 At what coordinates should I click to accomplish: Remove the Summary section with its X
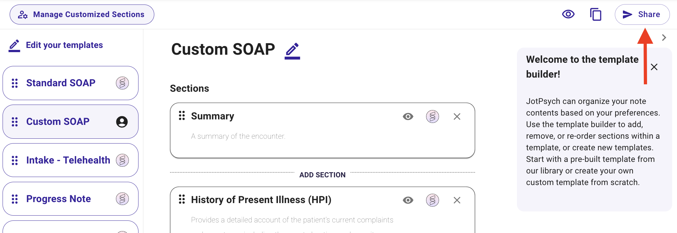pyautogui.click(x=457, y=116)
